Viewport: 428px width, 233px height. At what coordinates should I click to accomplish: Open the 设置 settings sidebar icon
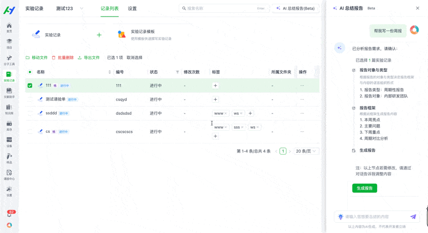pyautogui.click(x=9, y=191)
